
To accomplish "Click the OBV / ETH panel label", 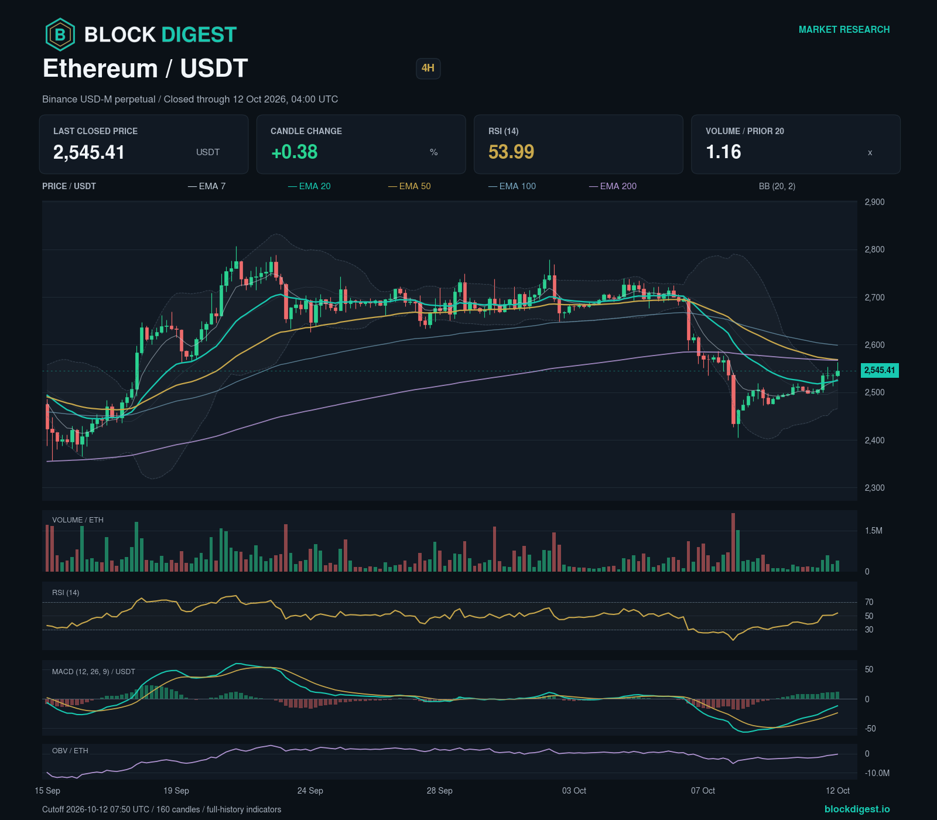I will click(70, 751).
